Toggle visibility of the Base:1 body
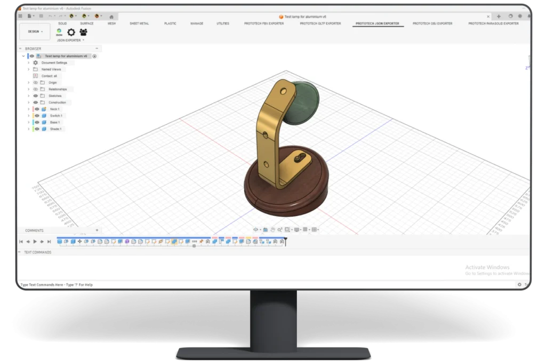The height and width of the screenshot is (364, 546). tap(37, 123)
